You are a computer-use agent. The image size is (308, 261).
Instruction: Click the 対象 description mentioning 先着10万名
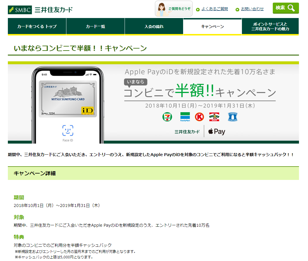coord(111,225)
